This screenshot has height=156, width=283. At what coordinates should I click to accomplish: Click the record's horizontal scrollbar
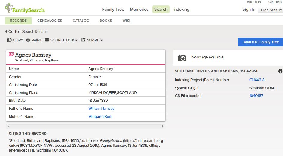click(x=86, y=126)
